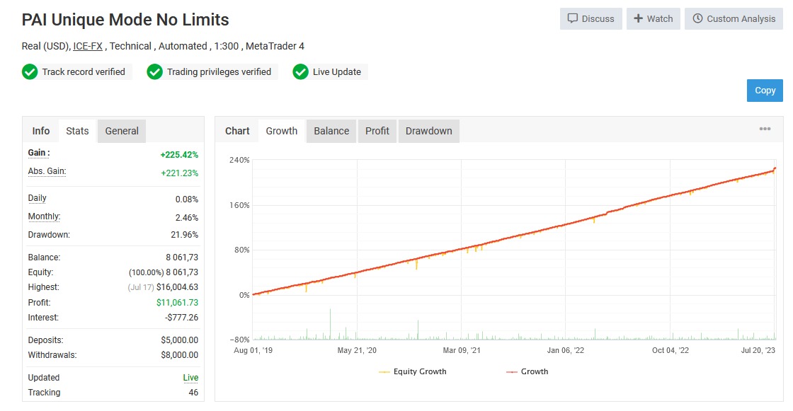793x411 pixels.
Task: Open the General tab
Action: pos(122,131)
